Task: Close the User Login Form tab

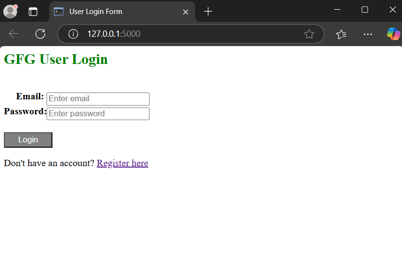Action: 185,12
